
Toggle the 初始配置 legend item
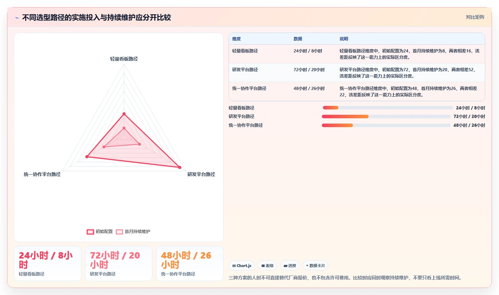100,232
